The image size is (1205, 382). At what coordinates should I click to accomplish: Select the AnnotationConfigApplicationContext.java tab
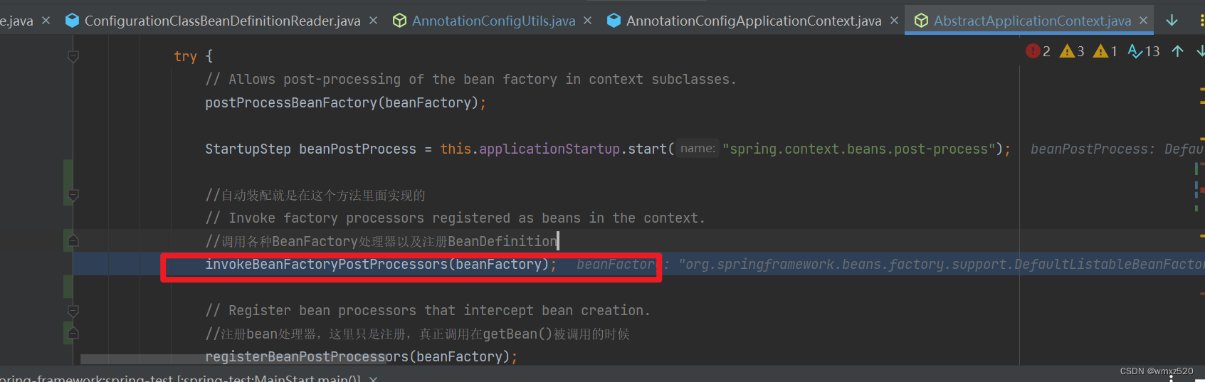[754, 21]
